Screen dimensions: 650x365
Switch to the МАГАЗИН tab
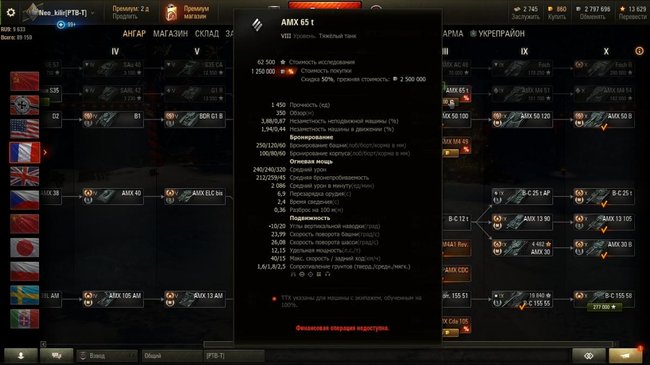click(x=170, y=34)
